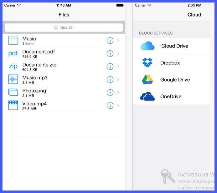This screenshot has height=193, width=217.
Task: Click the 2:03 PM clock
Action: coord(194,5)
